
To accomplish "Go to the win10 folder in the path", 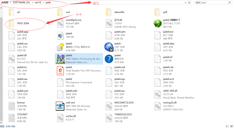I will coord(38,3).
